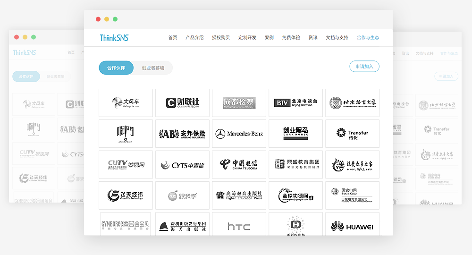Click the ThinkSNS logo in front window
This screenshot has width=472, height=255.
click(x=114, y=38)
